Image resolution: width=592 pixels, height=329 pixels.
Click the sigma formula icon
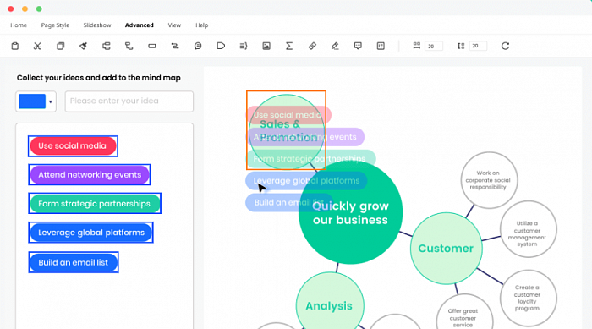coord(289,46)
